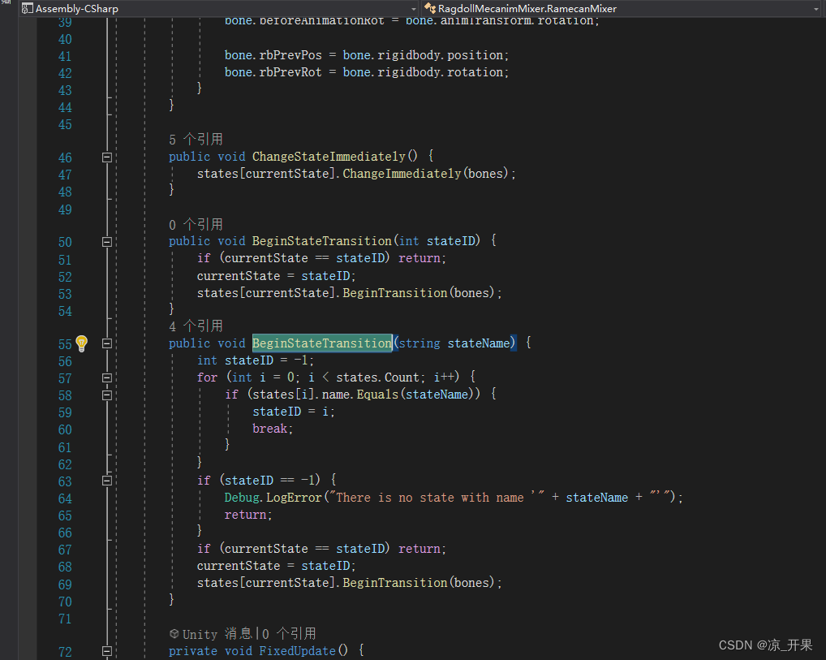The image size is (826, 660).
Task: Click 'stateName' variable on line 64
Action: tap(597, 498)
